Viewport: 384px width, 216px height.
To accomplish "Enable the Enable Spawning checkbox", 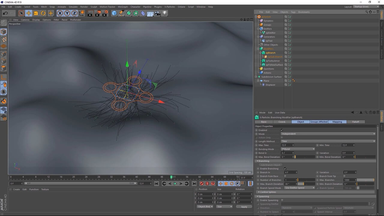I will [x=282, y=200].
